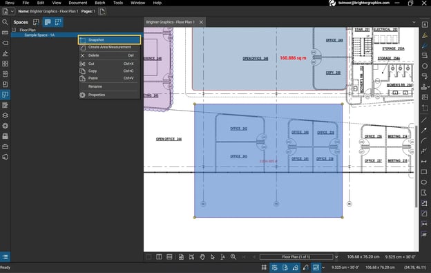
Task: Toggle Sync view button in status bar
Action: (x=316, y=267)
